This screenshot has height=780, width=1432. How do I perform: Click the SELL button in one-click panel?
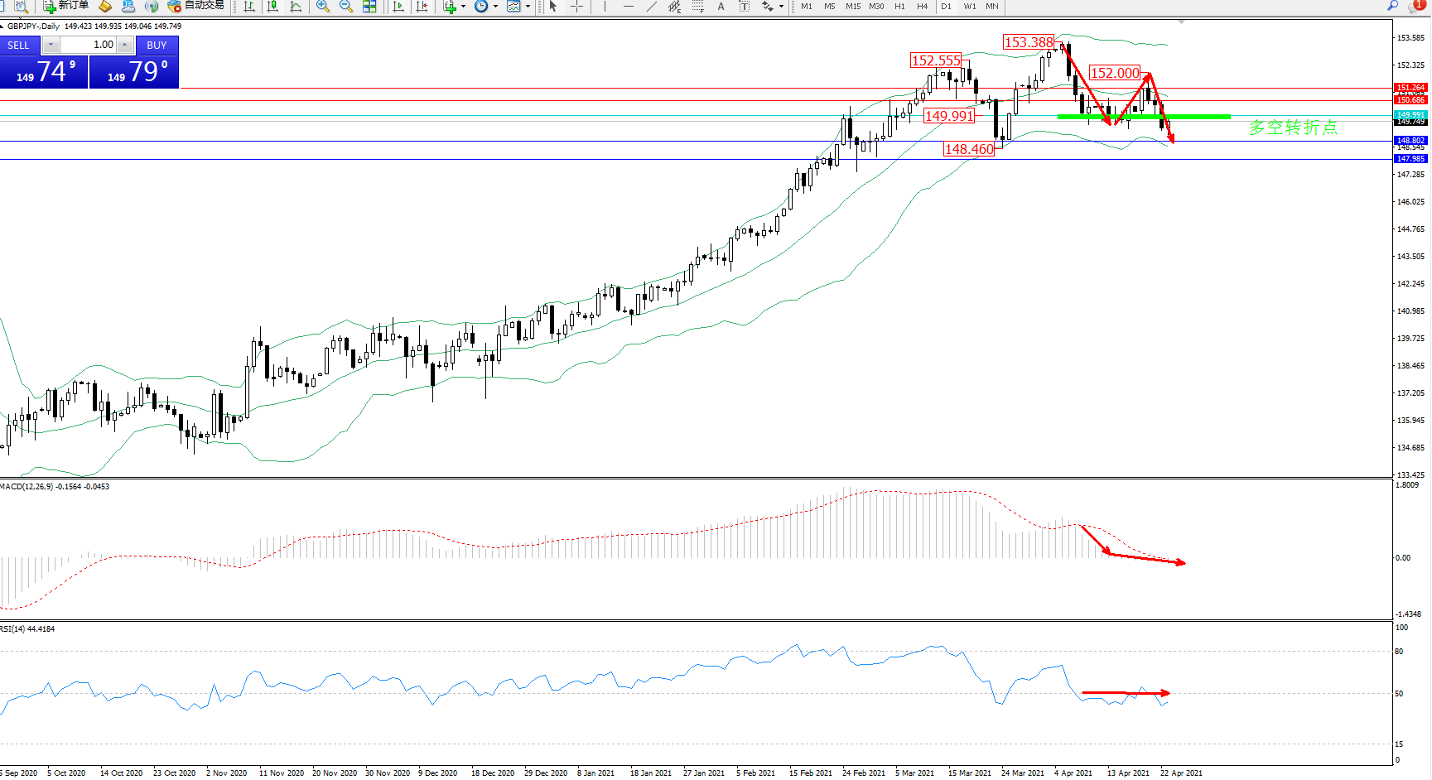[x=19, y=45]
